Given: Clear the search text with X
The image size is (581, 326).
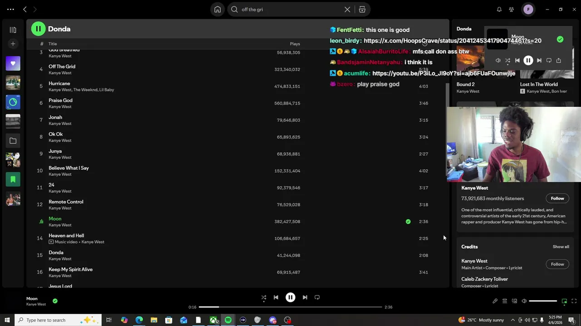Looking at the screenshot, I should coord(347,10).
